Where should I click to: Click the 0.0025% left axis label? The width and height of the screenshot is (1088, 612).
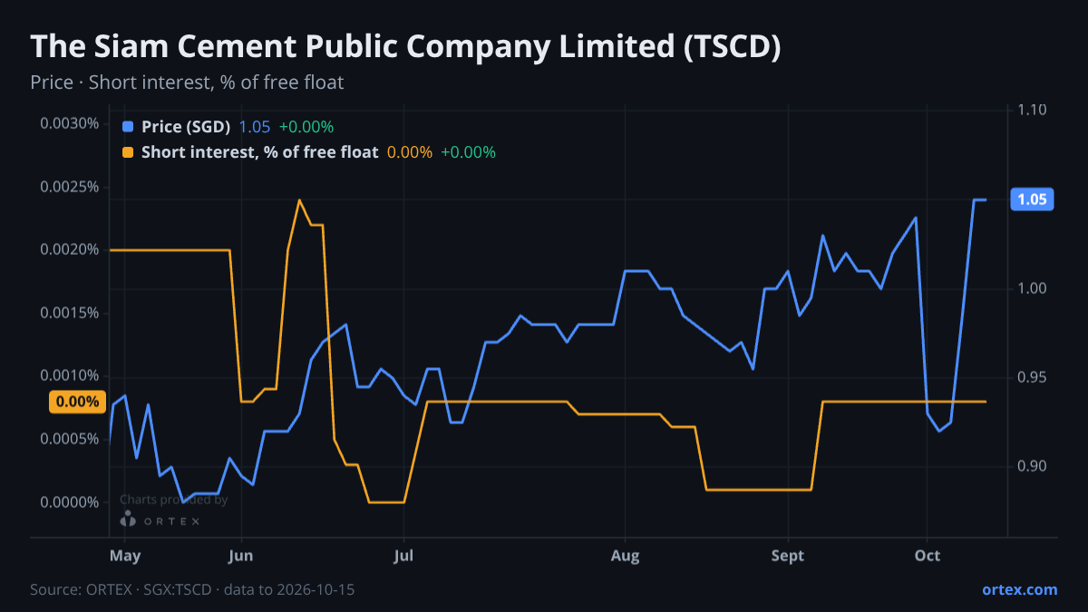tap(70, 187)
